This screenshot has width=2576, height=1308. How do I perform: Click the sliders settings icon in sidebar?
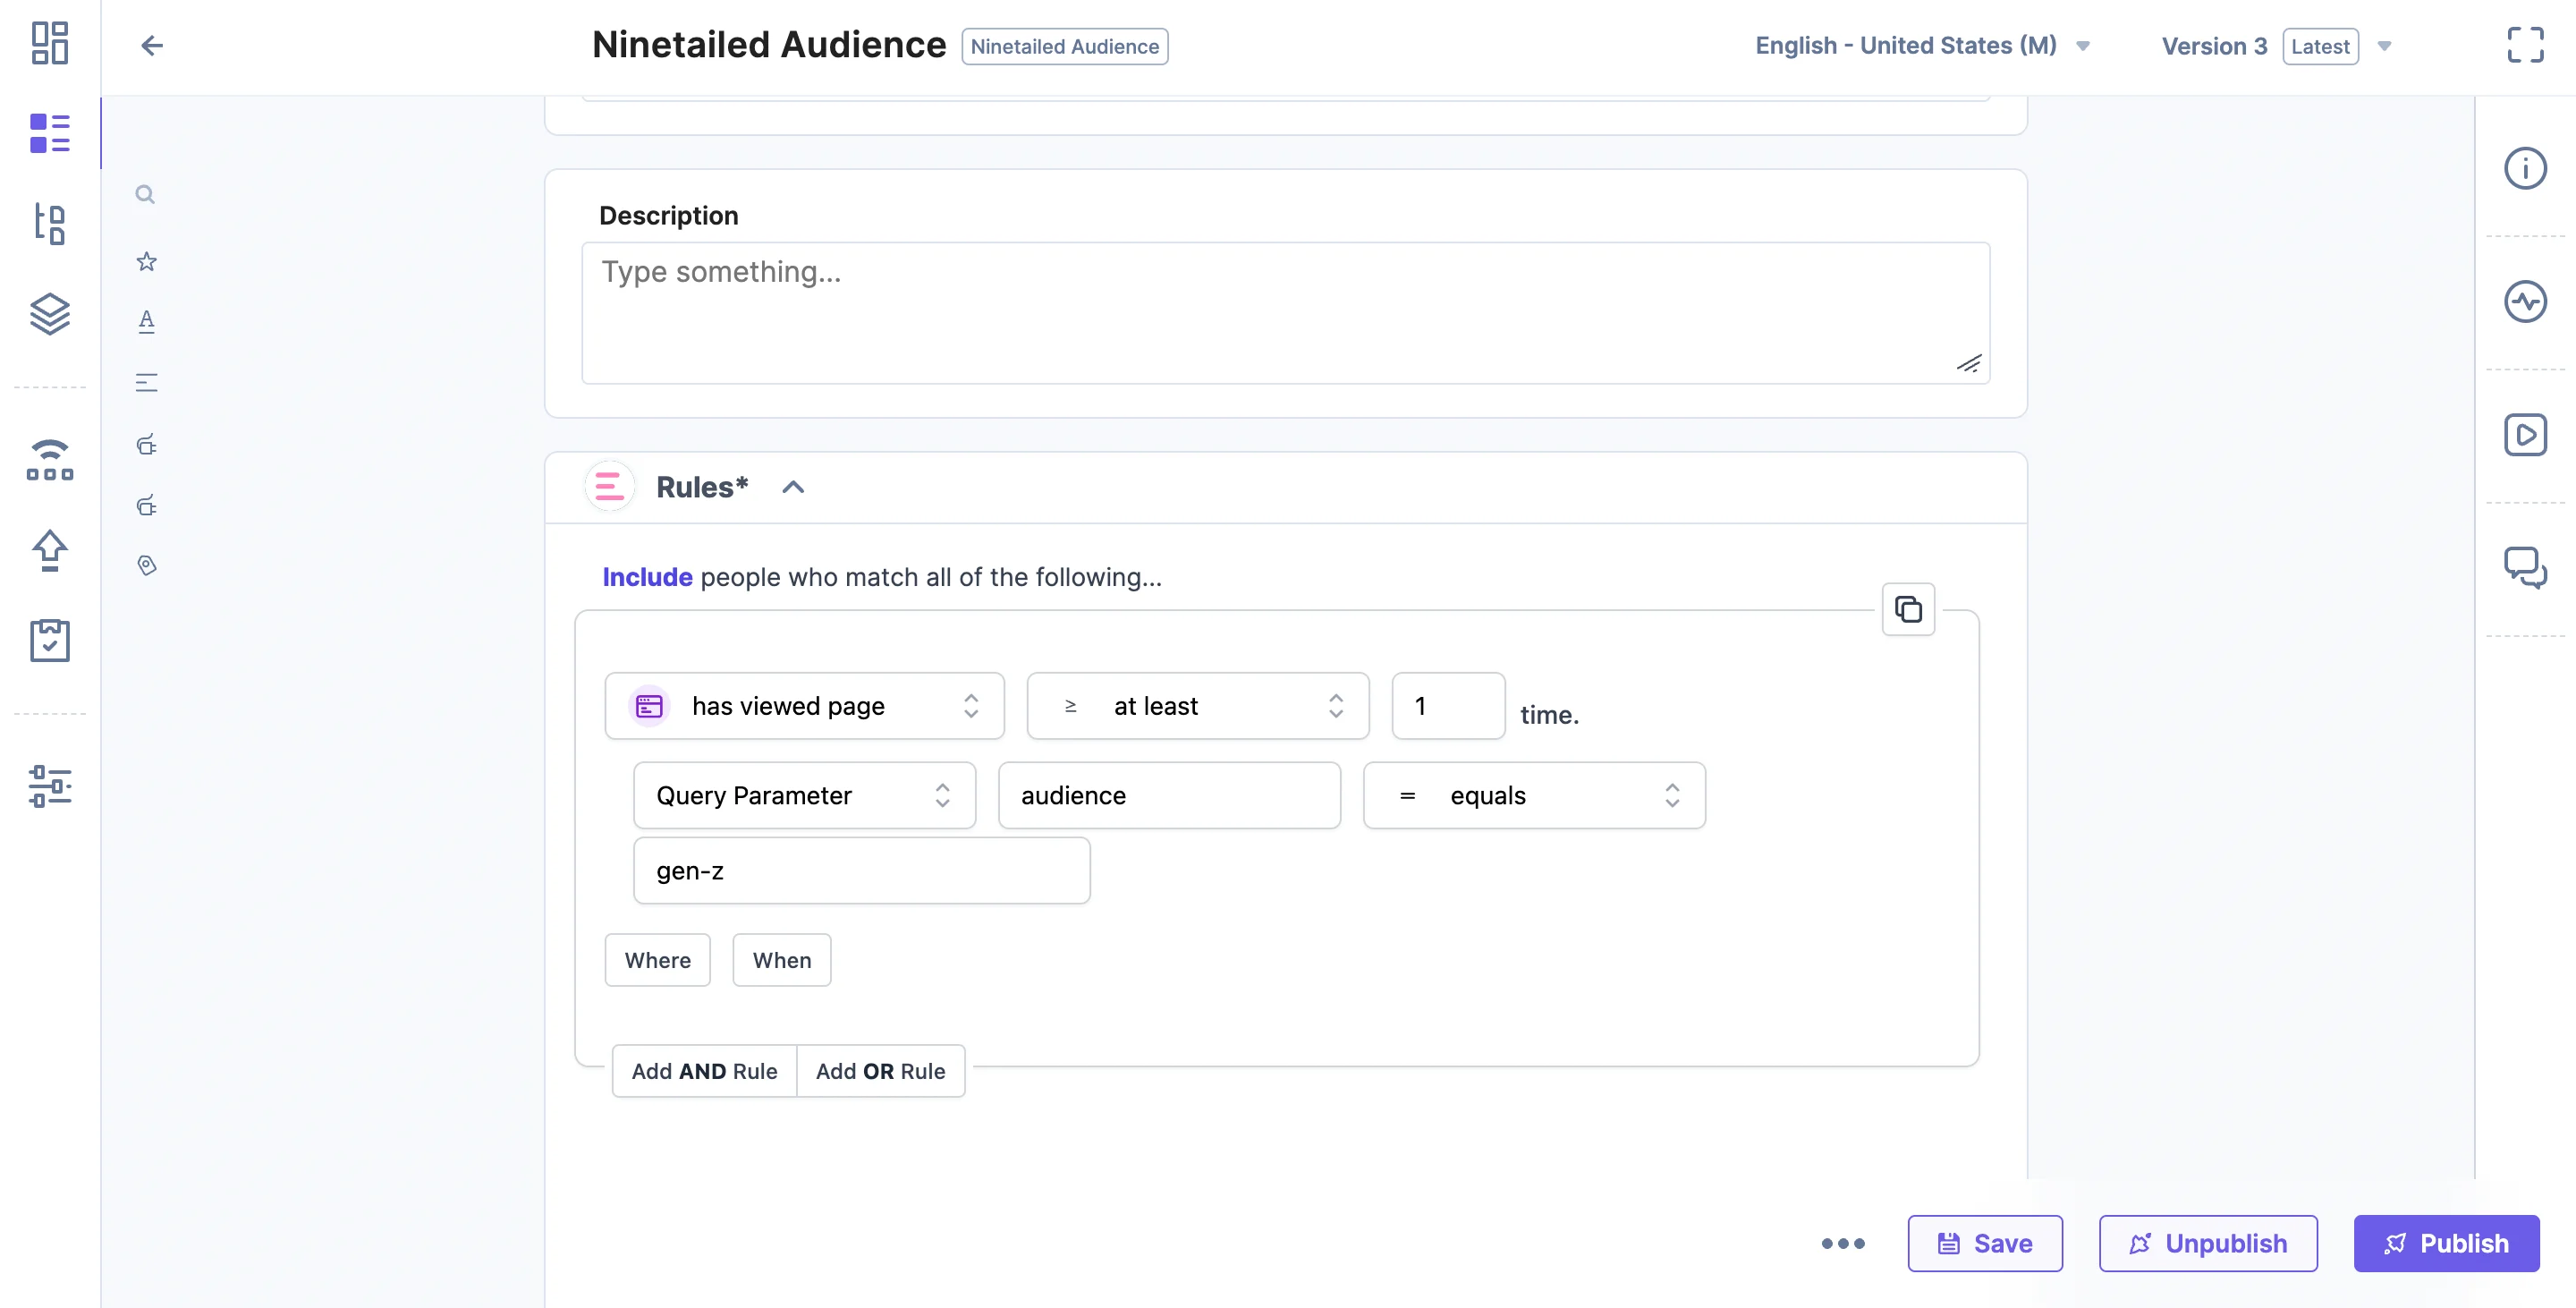49,786
